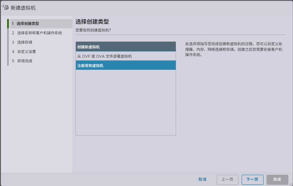Select step 5 即将完成
This screenshot has height=186, width=293.
(x=25, y=61)
